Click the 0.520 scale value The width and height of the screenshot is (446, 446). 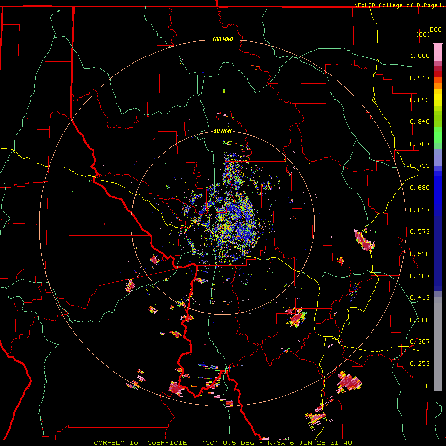coord(420,254)
